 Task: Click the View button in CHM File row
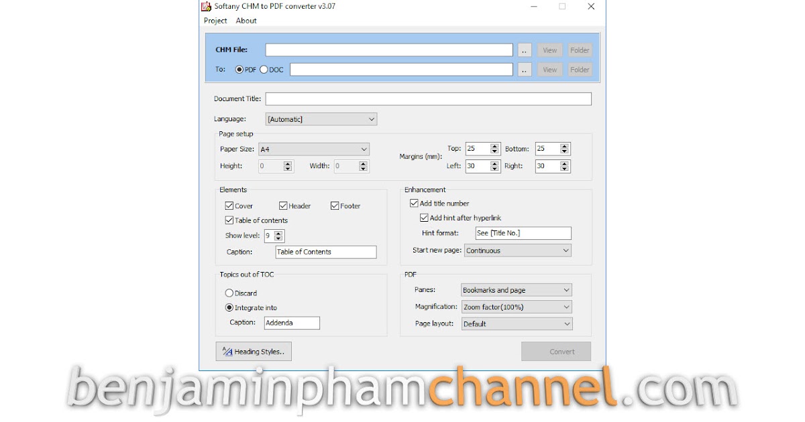tap(550, 50)
